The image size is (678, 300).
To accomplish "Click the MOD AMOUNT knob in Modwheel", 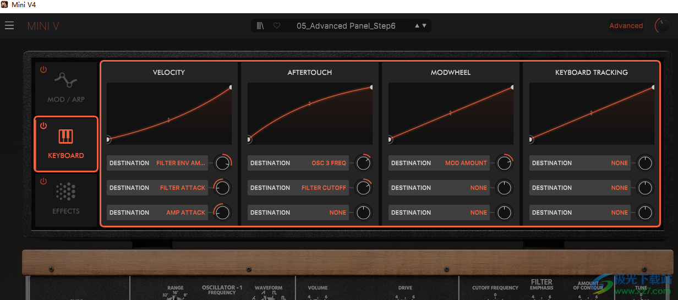I will (x=504, y=163).
